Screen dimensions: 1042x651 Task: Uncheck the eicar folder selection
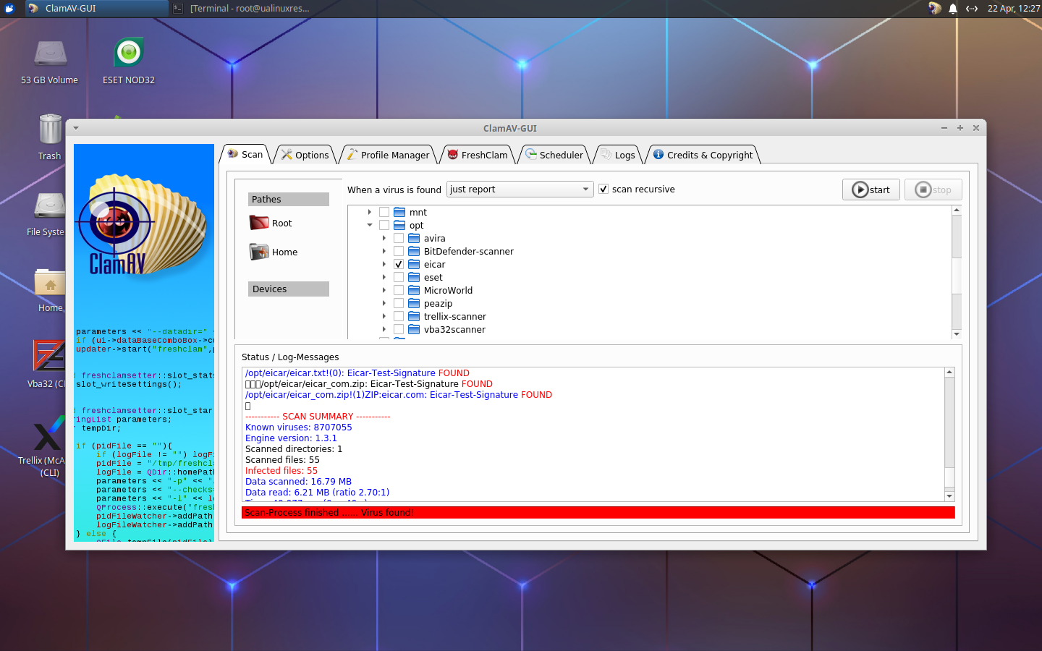pos(399,264)
